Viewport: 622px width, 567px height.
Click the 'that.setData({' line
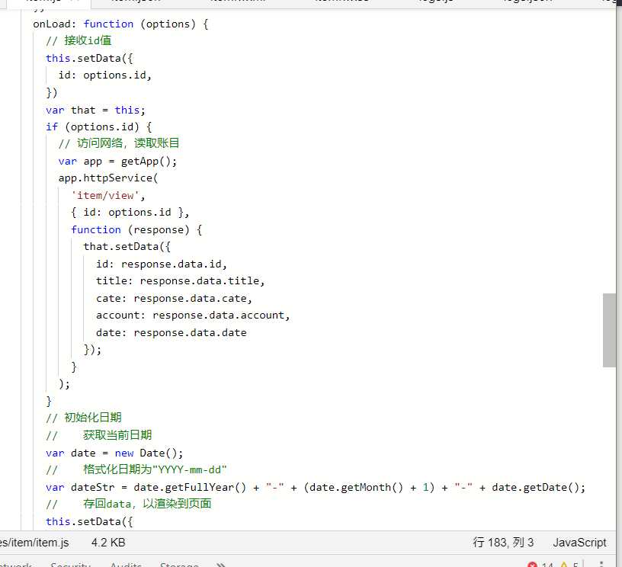(127, 247)
